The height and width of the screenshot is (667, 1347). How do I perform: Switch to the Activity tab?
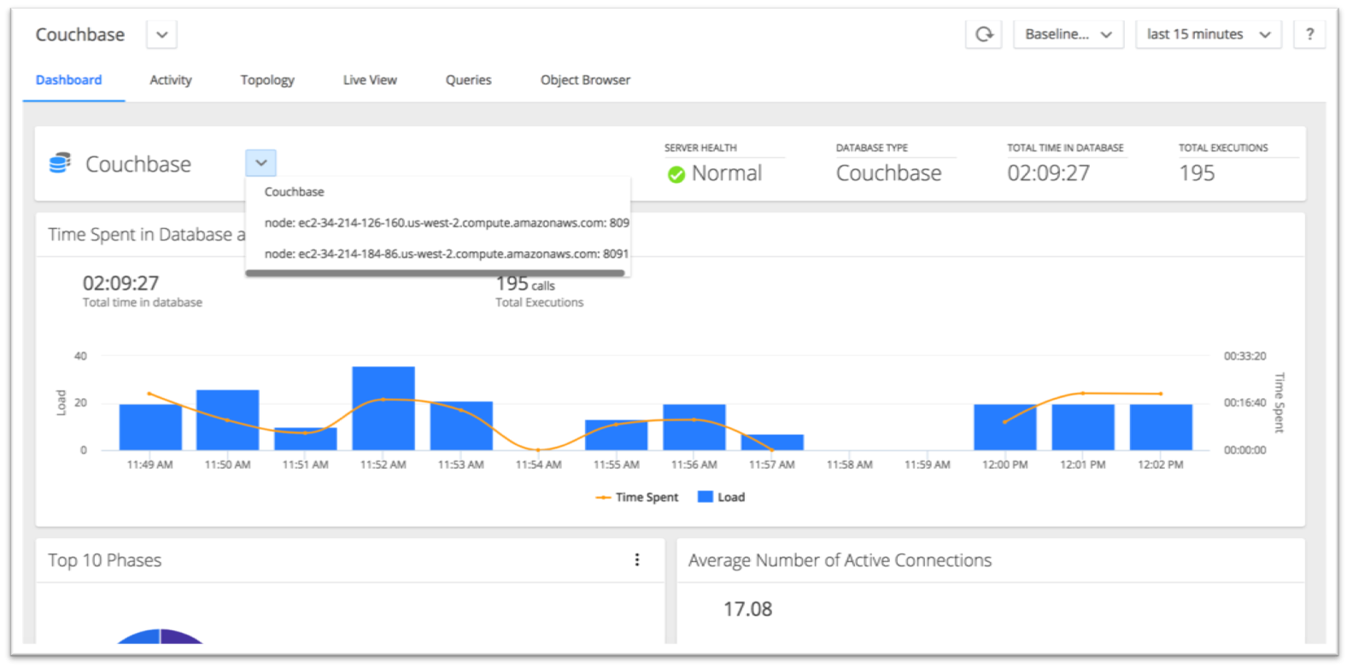pyautogui.click(x=171, y=79)
